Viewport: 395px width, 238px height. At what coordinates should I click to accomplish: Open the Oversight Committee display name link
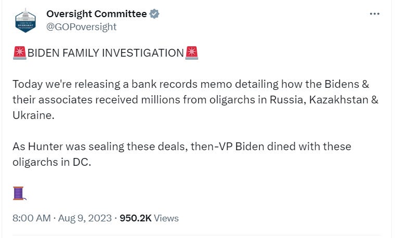click(96, 14)
